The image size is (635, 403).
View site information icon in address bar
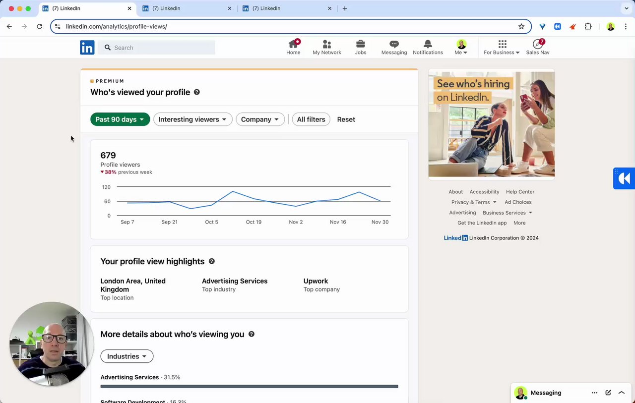coord(58,26)
